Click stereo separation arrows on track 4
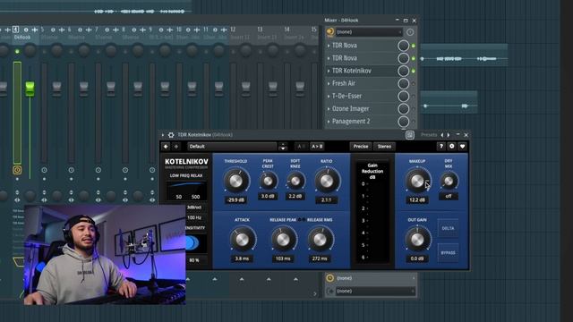573x322 pixels. (17, 200)
